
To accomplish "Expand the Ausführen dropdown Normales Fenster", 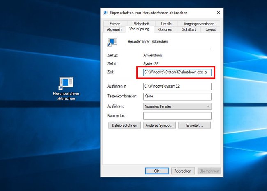I will (177, 106).
